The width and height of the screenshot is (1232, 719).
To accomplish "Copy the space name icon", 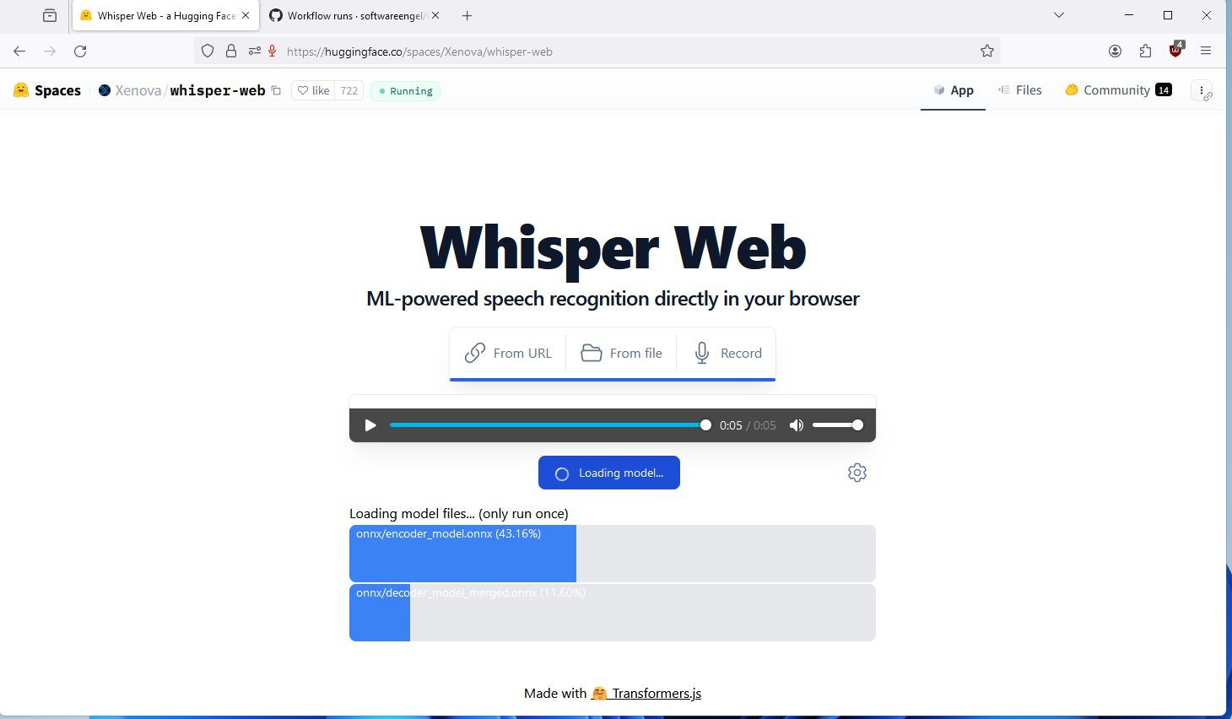I will [x=276, y=90].
